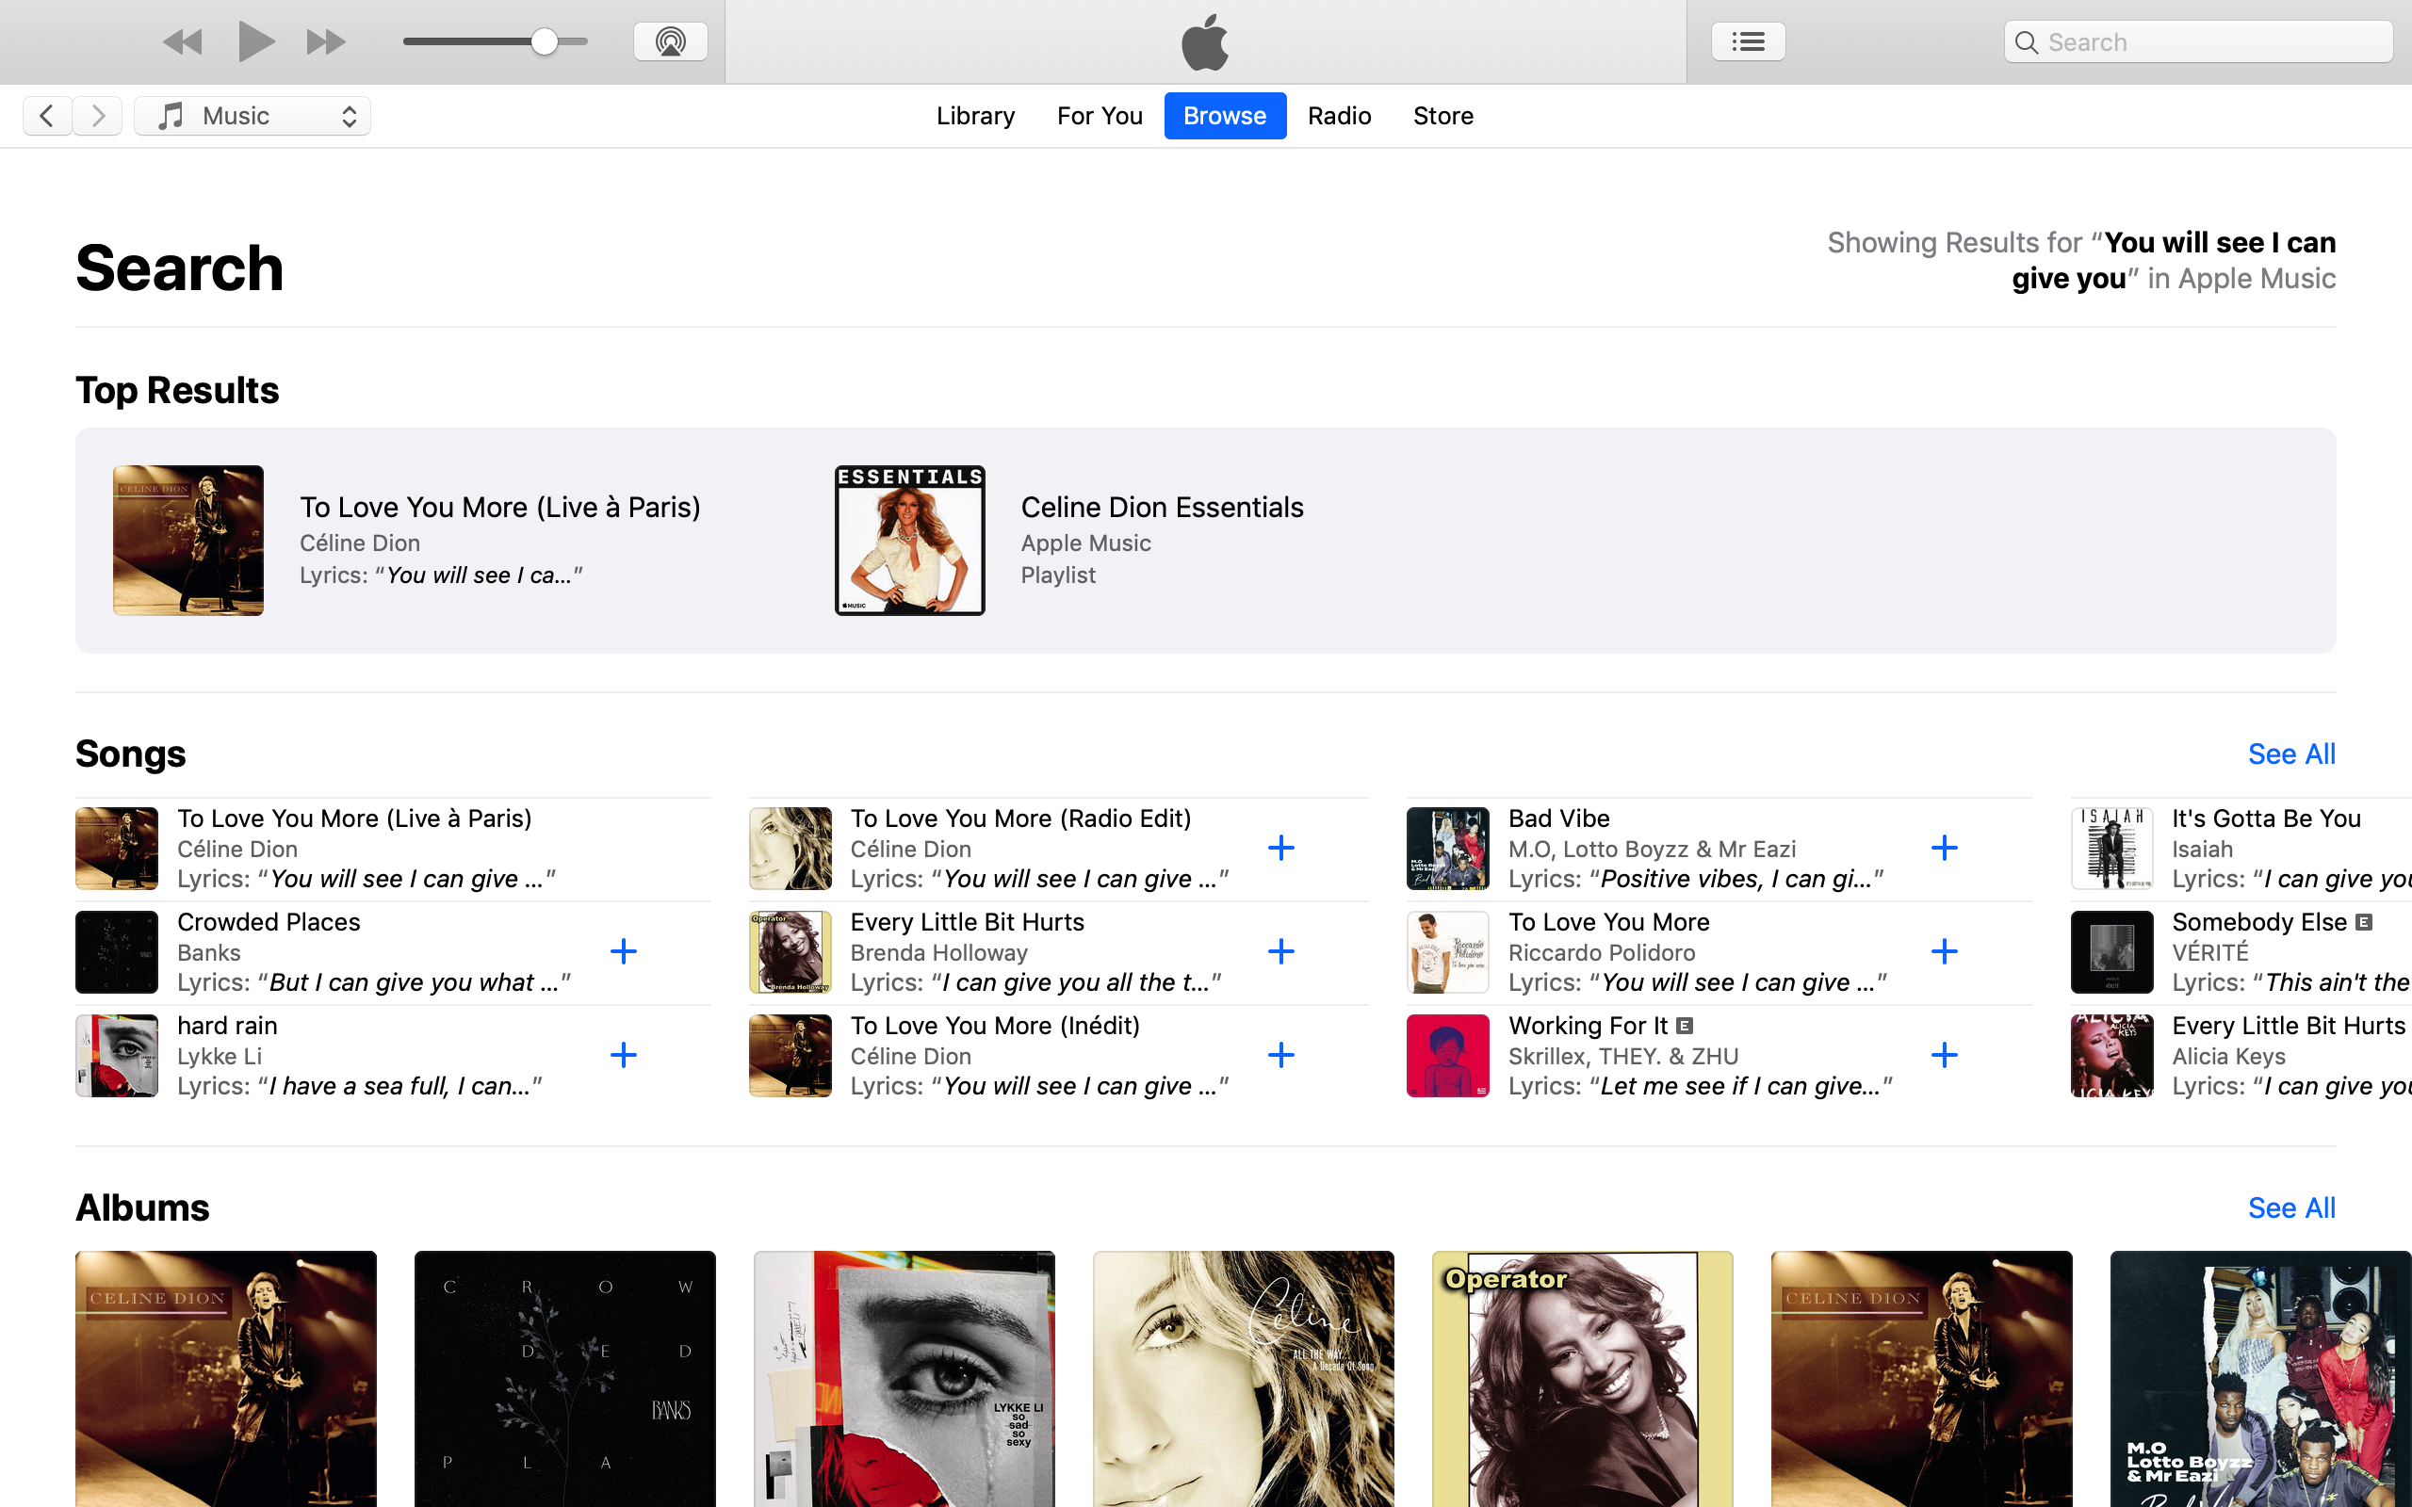
Task: Click the Essentials playlist cover art
Action: click(x=910, y=541)
